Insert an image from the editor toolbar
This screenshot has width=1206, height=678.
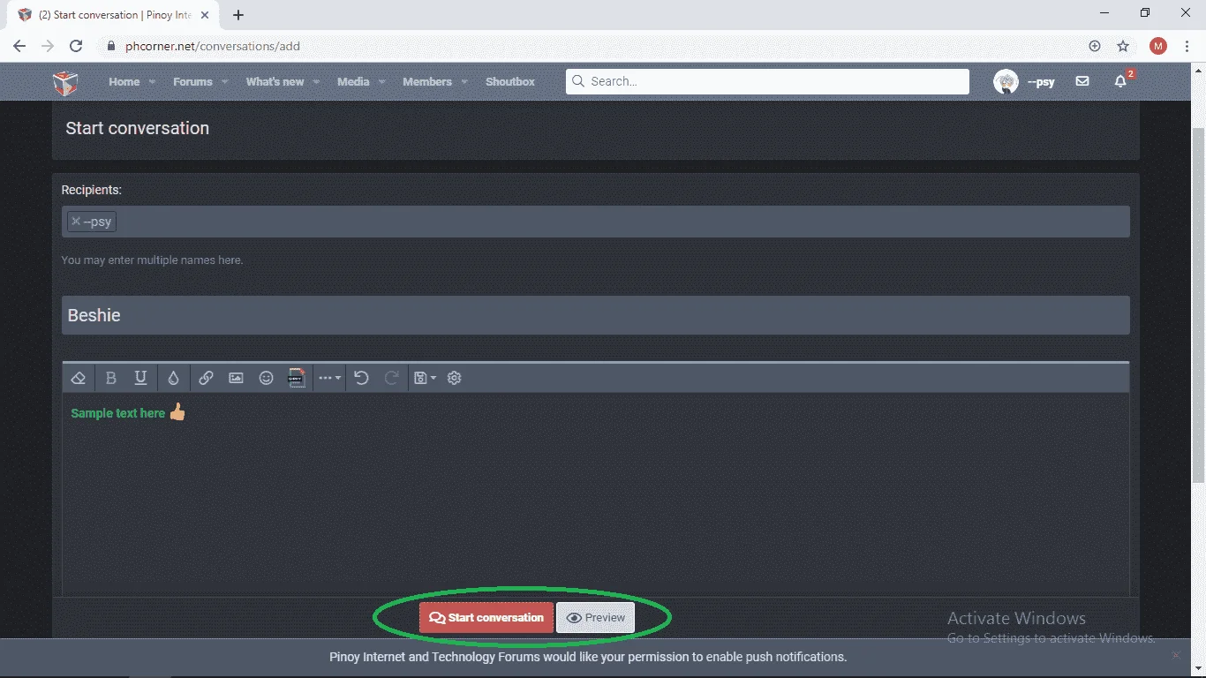(236, 378)
